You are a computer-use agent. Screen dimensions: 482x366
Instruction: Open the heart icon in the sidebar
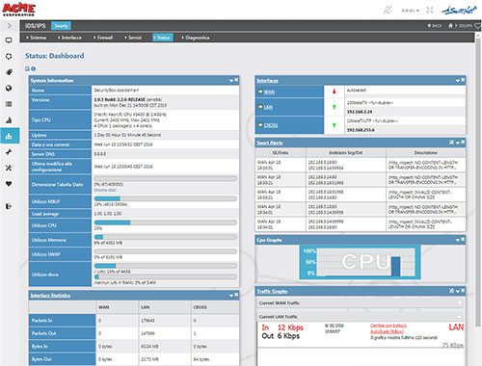tap(9, 184)
